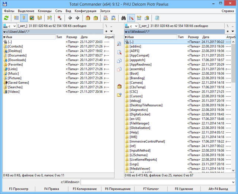Click the left arrow Back icon

click(x=70, y=17)
